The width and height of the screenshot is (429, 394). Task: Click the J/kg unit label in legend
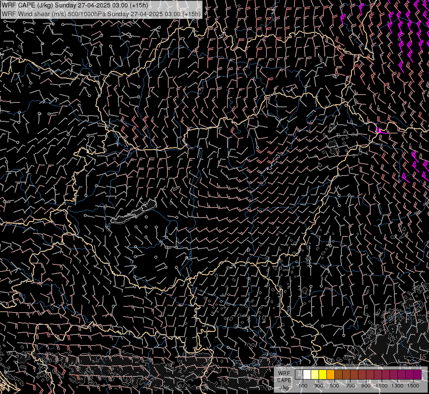coord(284,387)
